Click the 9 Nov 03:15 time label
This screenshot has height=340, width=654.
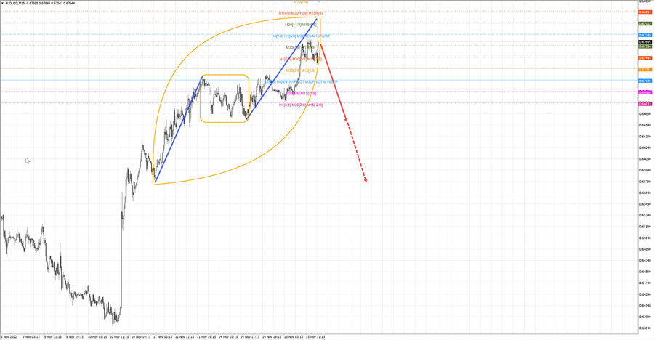pos(31,336)
